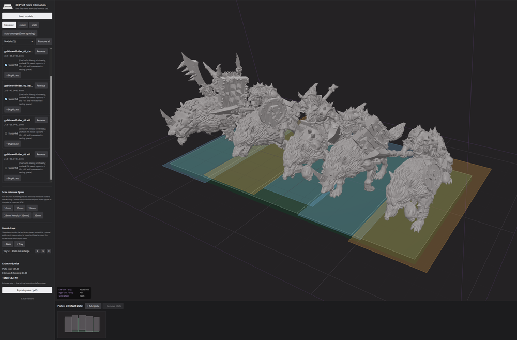This screenshot has height=340, width=517.
Task: Uncheck Supported for goblinwolfrider_03 model
Action: 6,65
